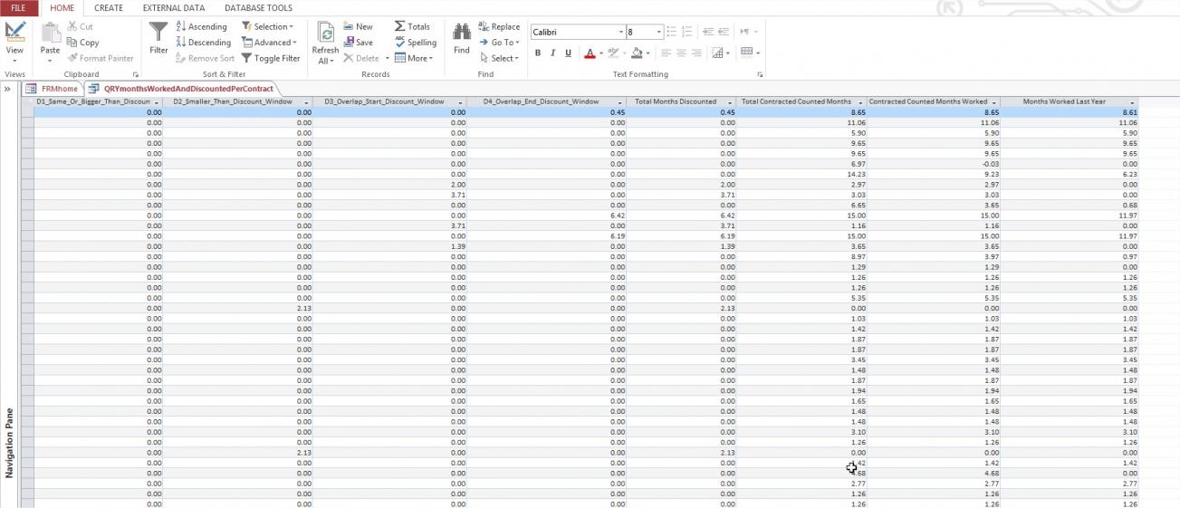This screenshot has height=508, width=1180.
Task: Click the Copy command
Action: [82, 43]
